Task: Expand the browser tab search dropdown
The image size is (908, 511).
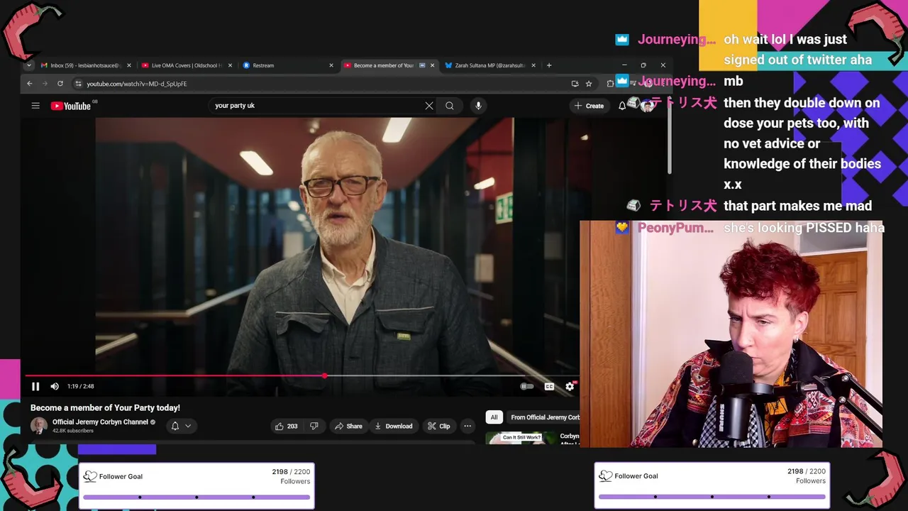Action: point(28,65)
